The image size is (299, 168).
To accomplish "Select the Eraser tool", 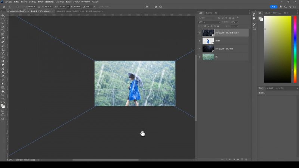I will pyautogui.click(x=3, y=57).
